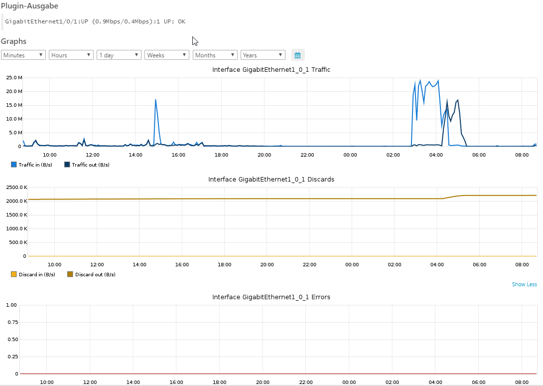Image resolution: width=543 pixels, height=386 pixels.
Task: Click the Discard in (B/s) legend label
Action: (37, 274)
